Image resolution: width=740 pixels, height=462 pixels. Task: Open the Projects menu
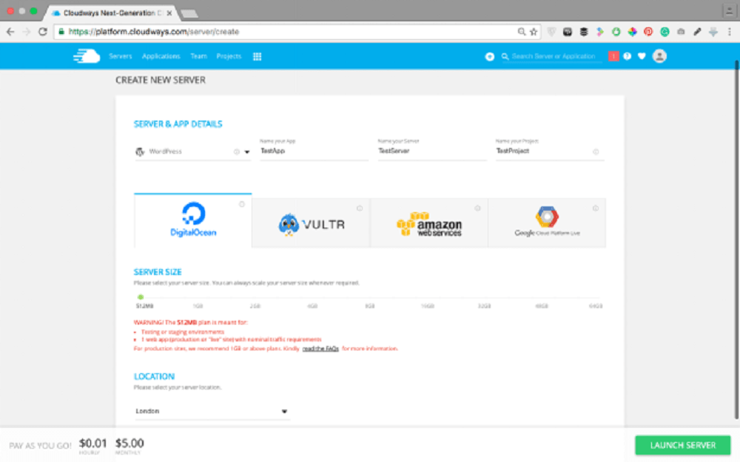[x=229, y=56]
